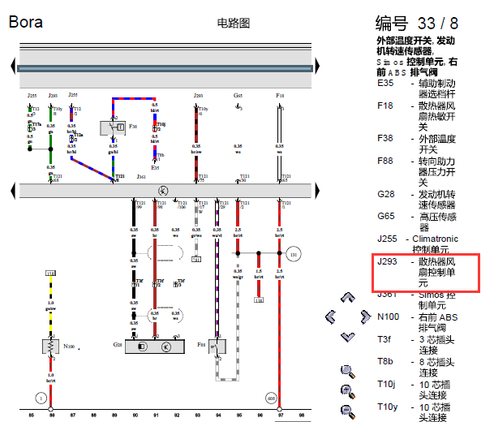The image size is (494, 422).
Task: Click the right arrow navigation icon
Action: 366,317
